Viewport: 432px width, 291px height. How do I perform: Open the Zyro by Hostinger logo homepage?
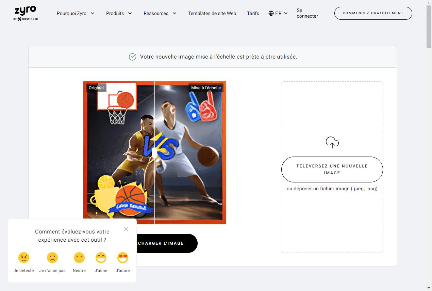pyautogui.click(x=26, y=13)
